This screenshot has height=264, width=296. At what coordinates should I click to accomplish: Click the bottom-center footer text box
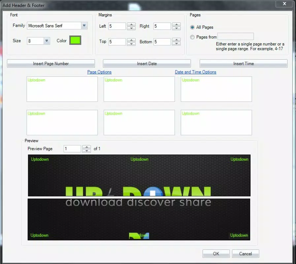point(139,122)
